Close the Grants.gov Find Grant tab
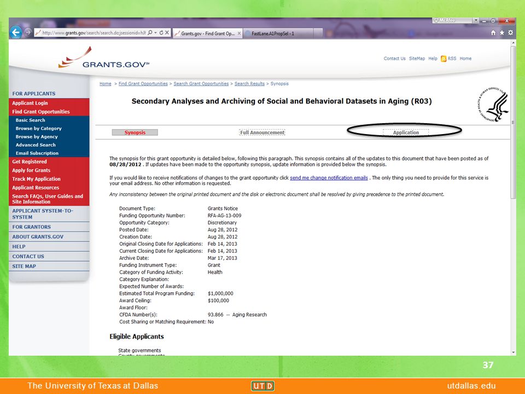525x394 pixels. tap(239, 33)
